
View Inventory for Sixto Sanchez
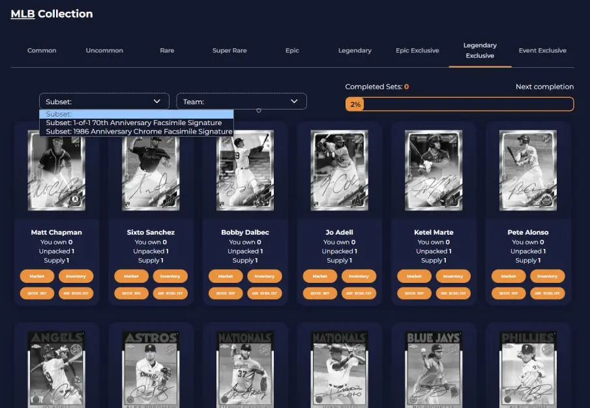coord(170,276)
